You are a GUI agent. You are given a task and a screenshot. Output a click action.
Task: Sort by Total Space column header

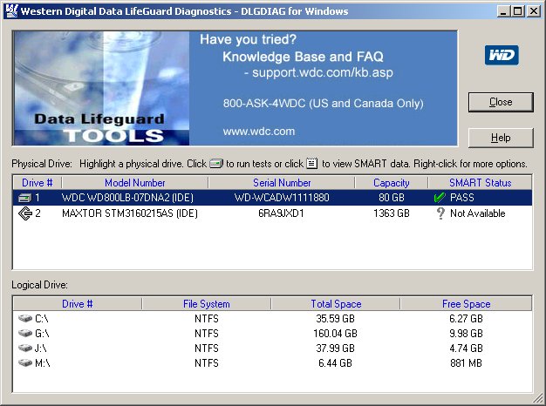coord(336,304)
